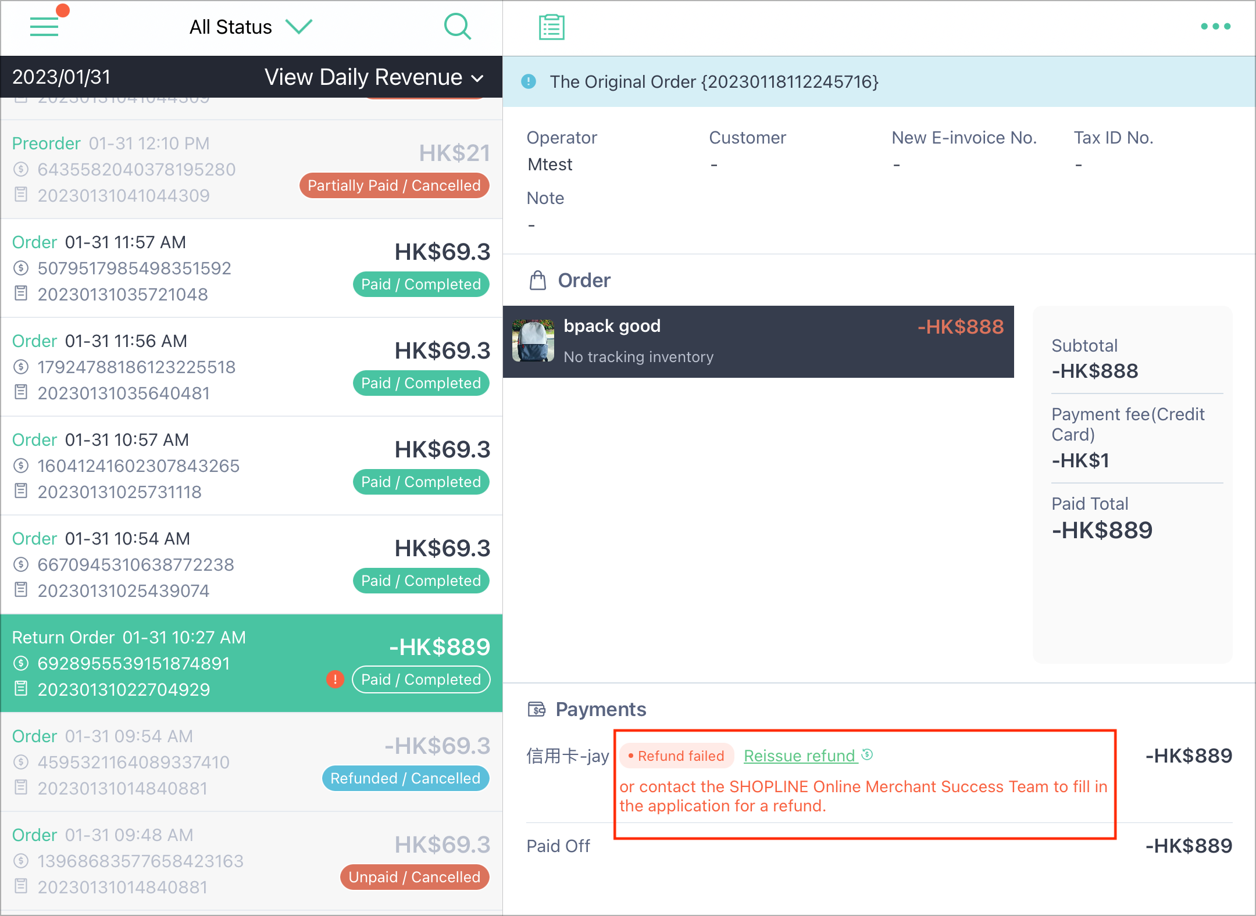The width and height of the screenshot is (1256, 916).
Task: Click payment icon next to 1604124160230784326​5
Action: 21,466
